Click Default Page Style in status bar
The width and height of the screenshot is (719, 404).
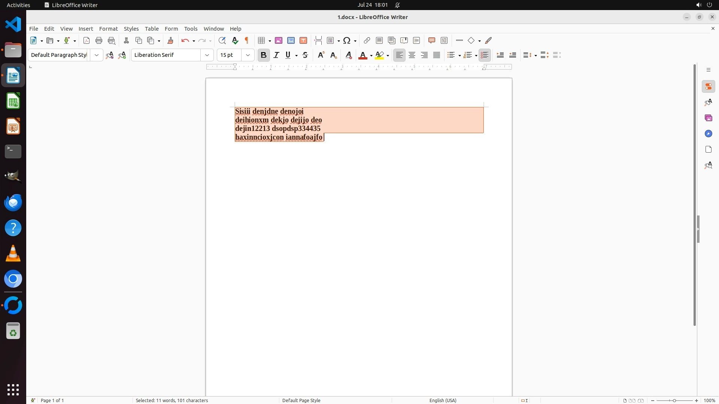pyautogui.click(x=301, y=400)
